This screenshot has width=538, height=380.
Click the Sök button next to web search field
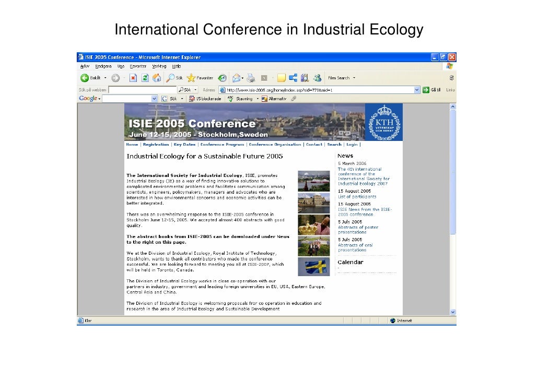click(x=185, y=90)
